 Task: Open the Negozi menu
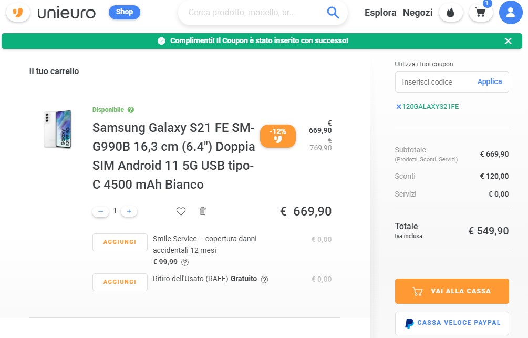417,12
